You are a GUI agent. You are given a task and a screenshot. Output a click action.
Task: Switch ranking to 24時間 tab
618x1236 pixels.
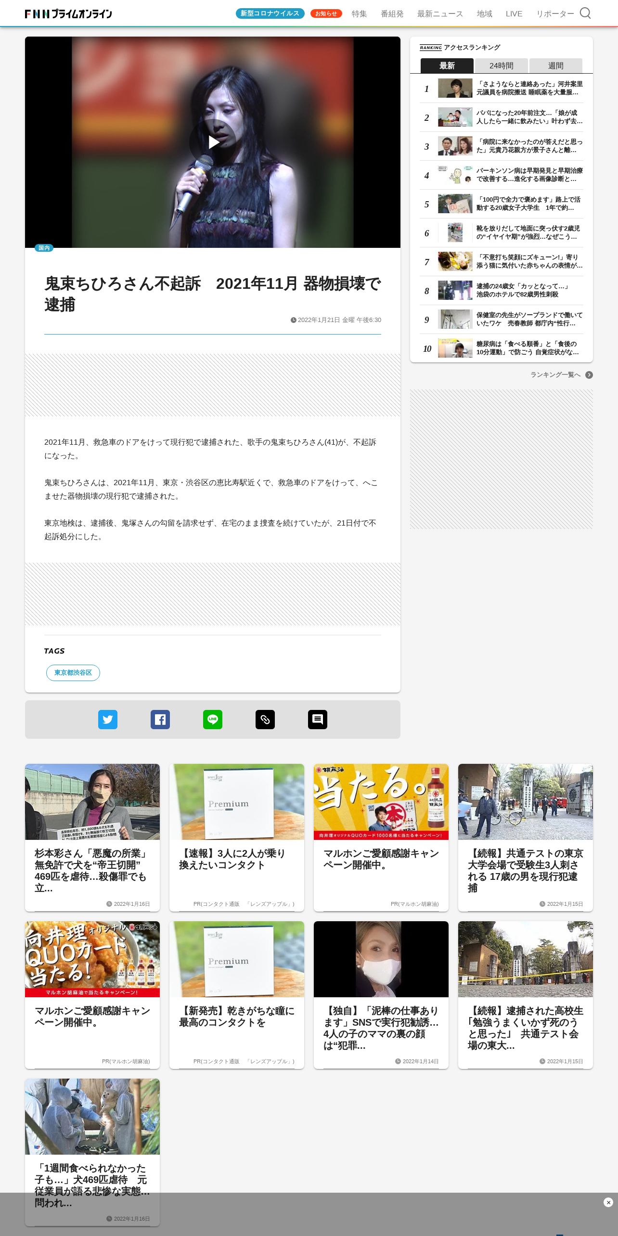[x=502, y=65]
